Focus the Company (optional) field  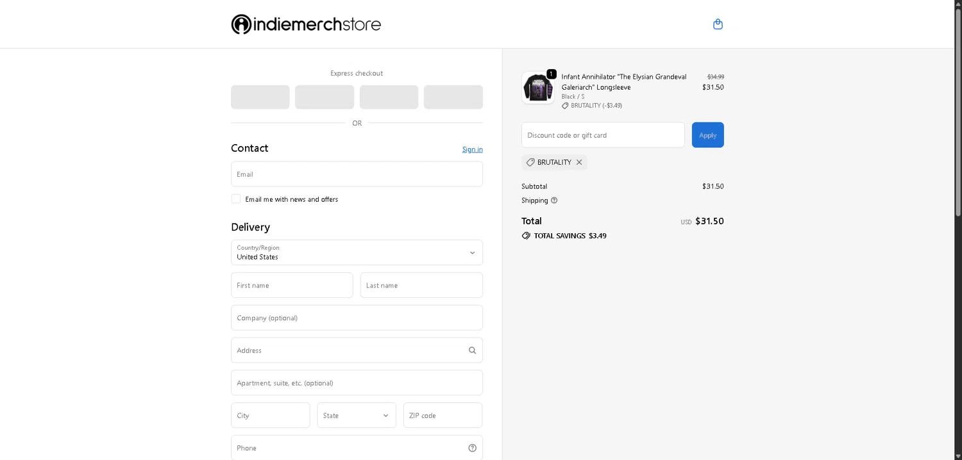click(x=357, y=318)
